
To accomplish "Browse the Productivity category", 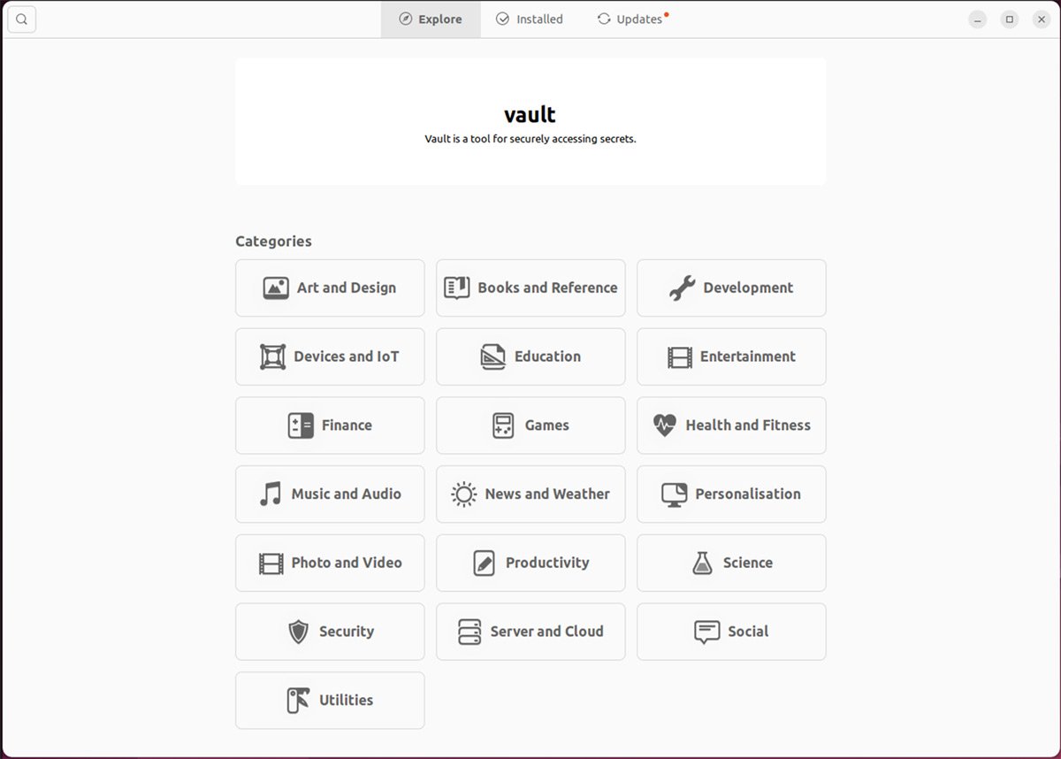I will pyautogui.click(x=530, y=563).
